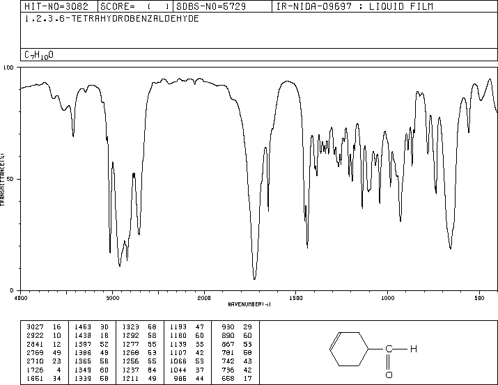Click the 1180 peak table entry
Viewport: 498px width, 385px height.
[178, 336]
